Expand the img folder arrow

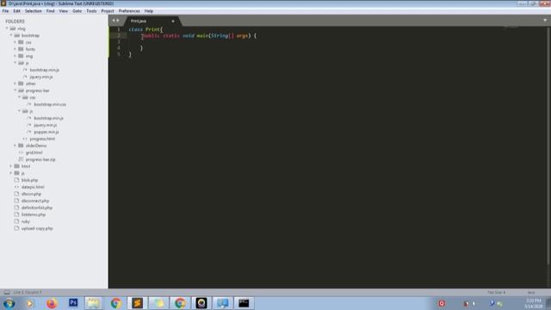[15, 56]
